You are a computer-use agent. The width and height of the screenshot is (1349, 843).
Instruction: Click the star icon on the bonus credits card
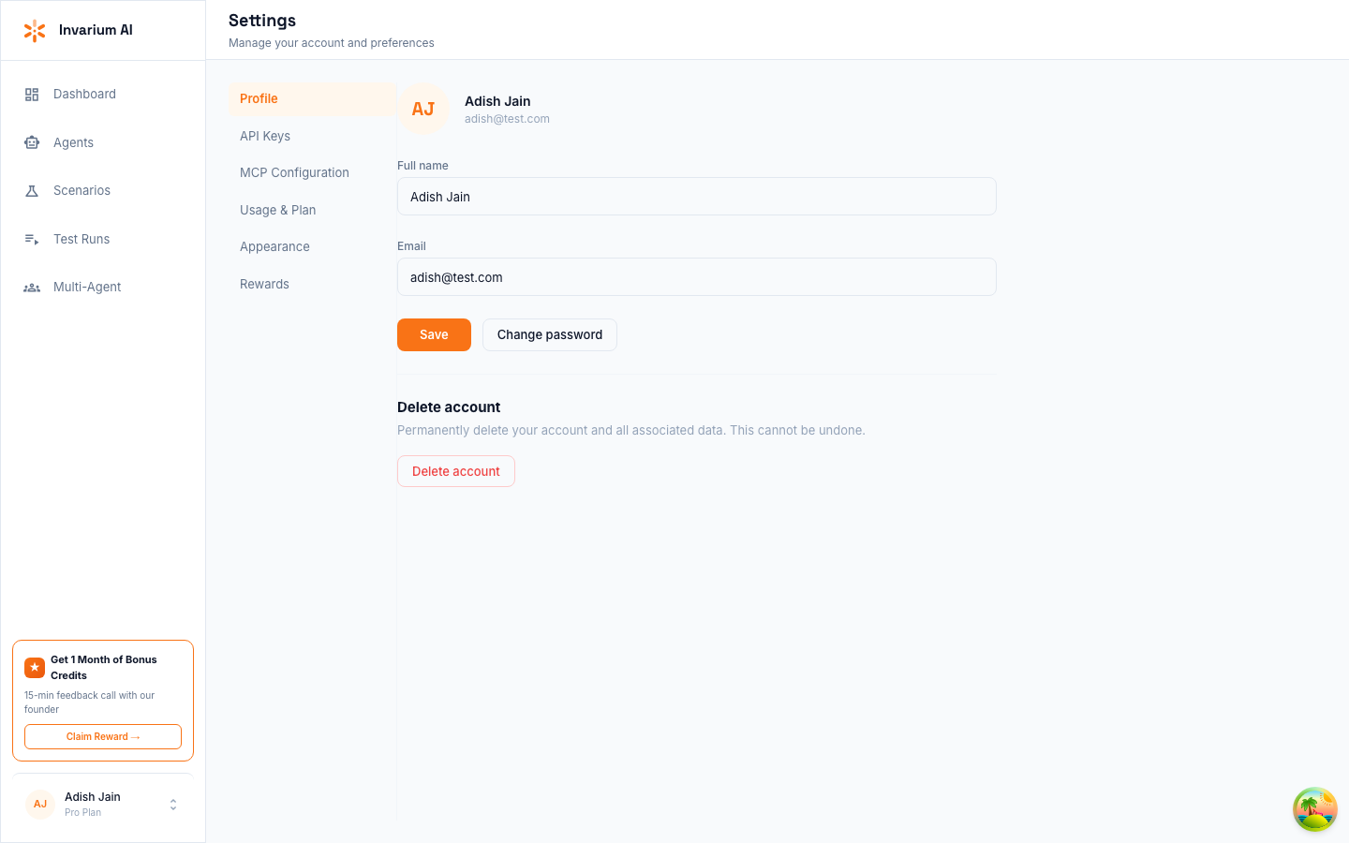coord(35,667)
